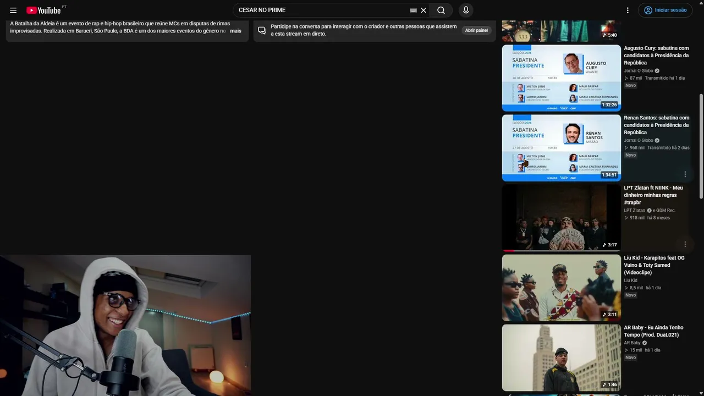Click the verified badge on the Renan Santos video row

tap(657, 140)
